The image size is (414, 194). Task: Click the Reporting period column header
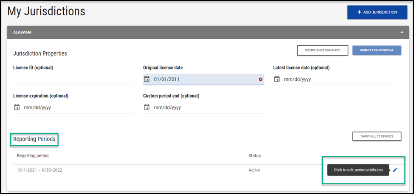(33, 156)
